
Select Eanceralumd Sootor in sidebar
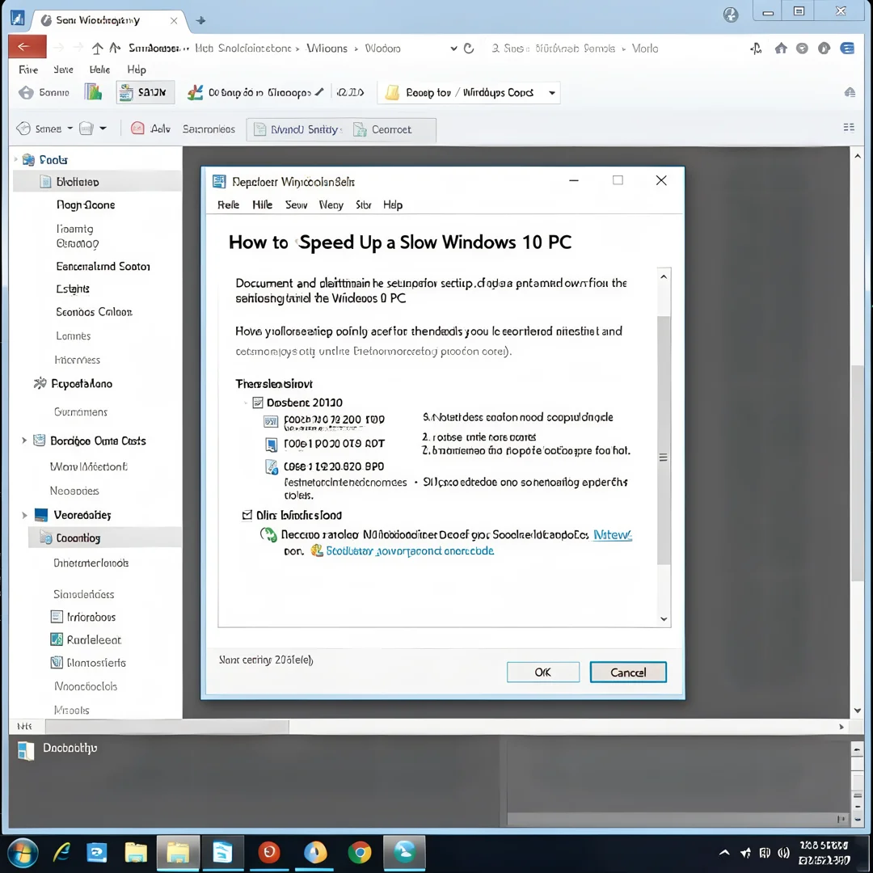pyautogui.click(x=103, y=266)
